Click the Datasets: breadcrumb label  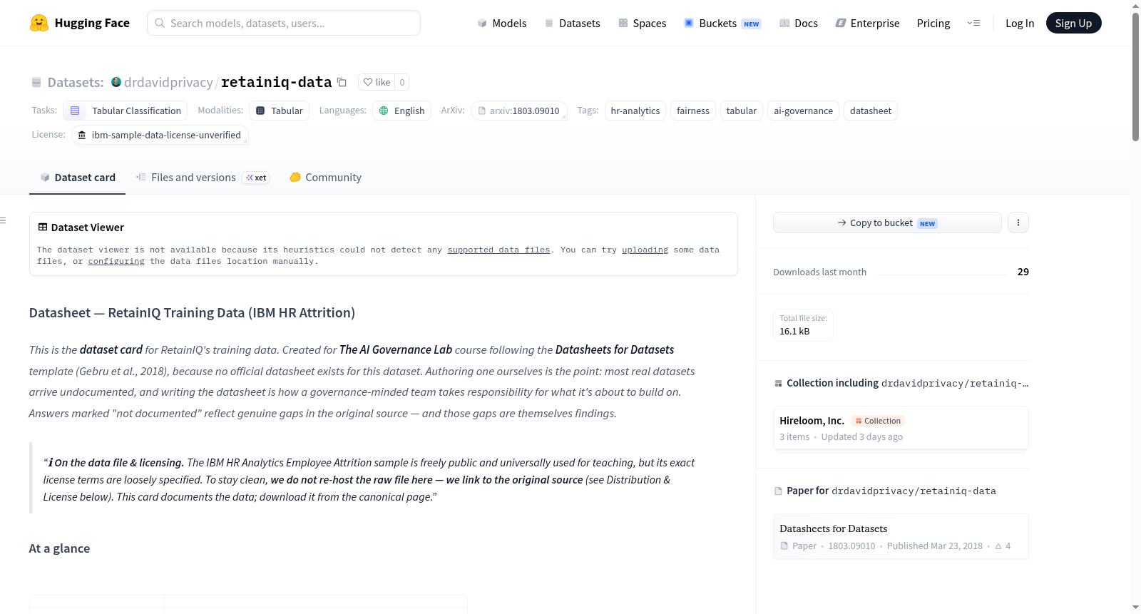click(76, 82)
